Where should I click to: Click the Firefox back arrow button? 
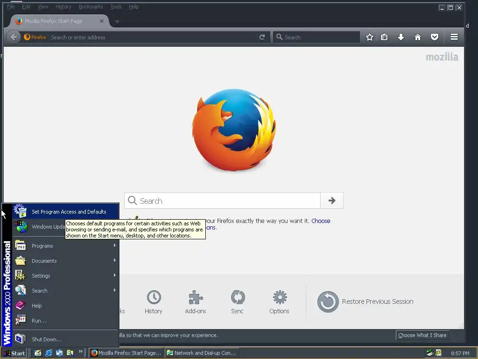[x=14, y=37]
